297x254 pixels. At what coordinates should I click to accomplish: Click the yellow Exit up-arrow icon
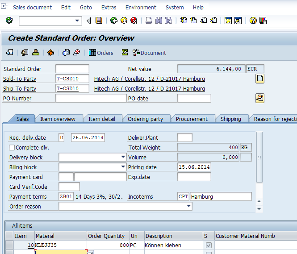124,20
